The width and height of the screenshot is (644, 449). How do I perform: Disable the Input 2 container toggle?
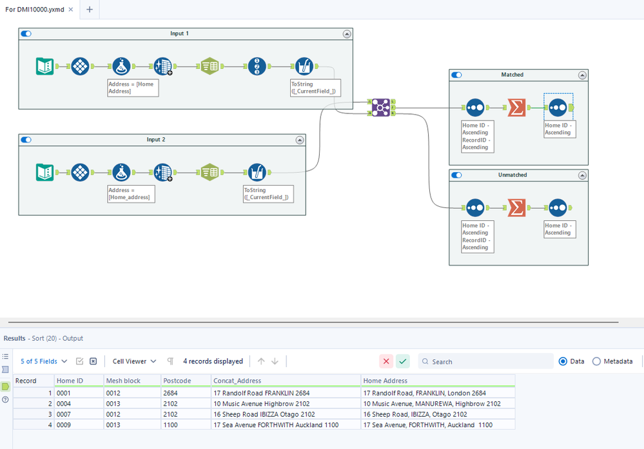coord(26,140)
